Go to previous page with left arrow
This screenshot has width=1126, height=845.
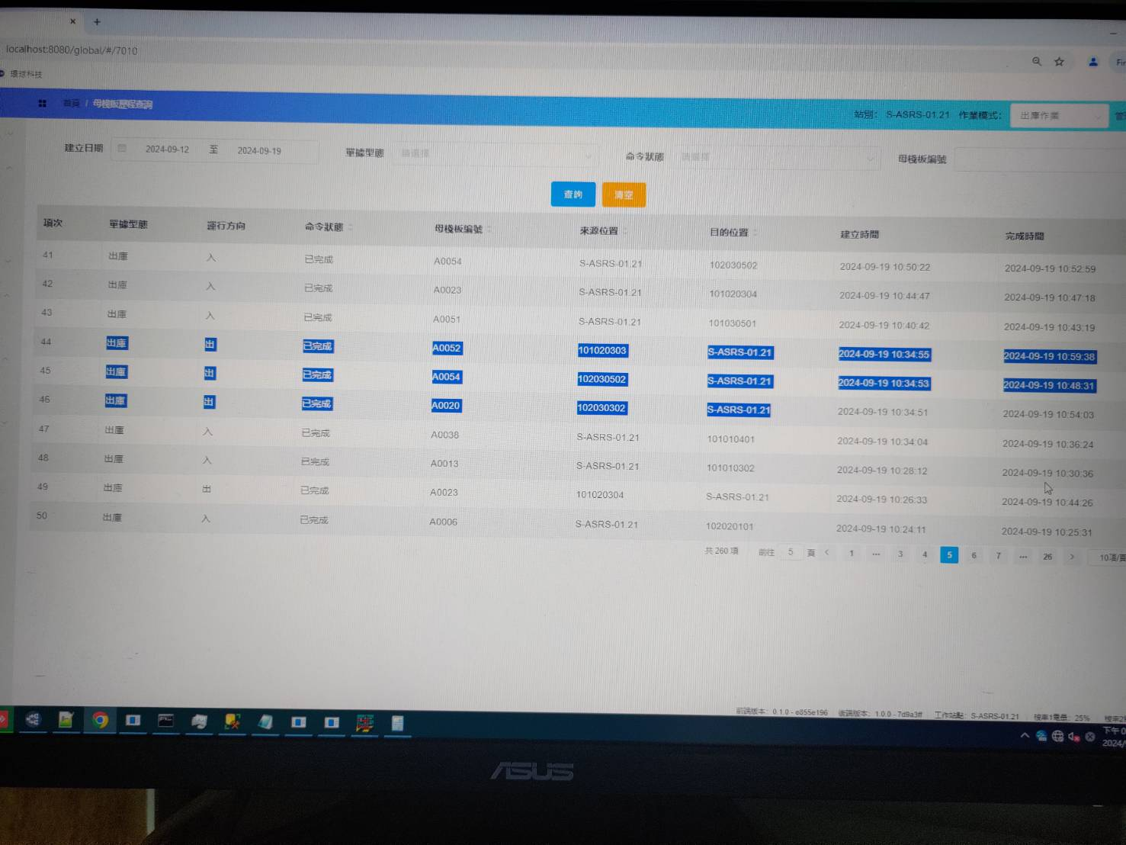click(x=826, y=552)
